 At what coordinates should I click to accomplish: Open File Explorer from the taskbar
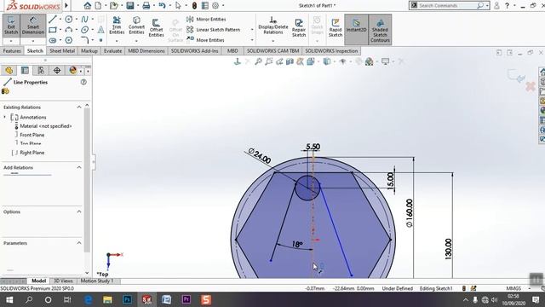pos(107,299)
